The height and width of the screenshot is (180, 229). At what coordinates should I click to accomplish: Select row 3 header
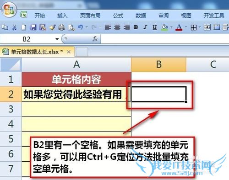coord(11,109)
